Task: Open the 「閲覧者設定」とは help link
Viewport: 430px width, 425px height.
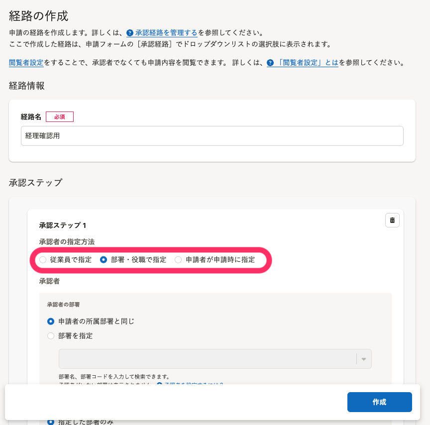Action: 307,63
